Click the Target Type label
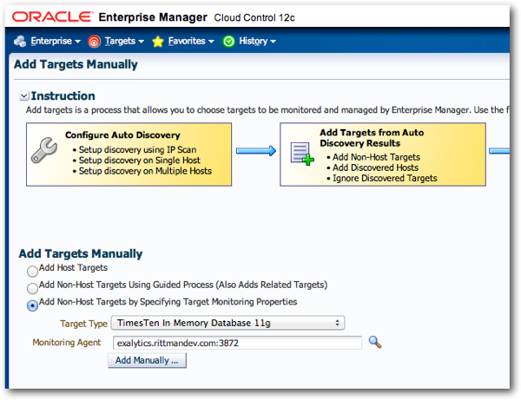This screenshot has width=521, height=400. [83, 324]
